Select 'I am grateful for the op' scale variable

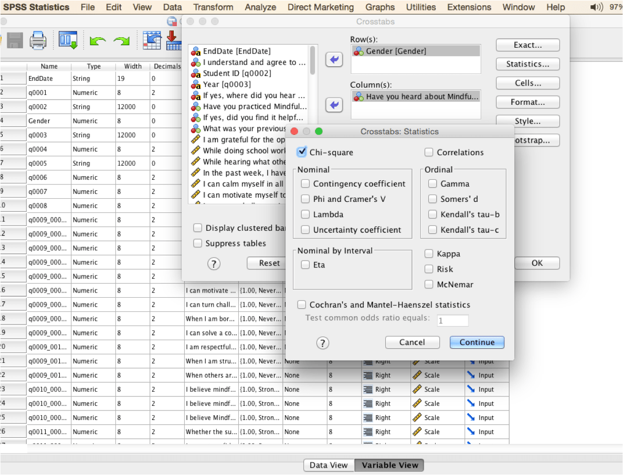coord(238,139)
